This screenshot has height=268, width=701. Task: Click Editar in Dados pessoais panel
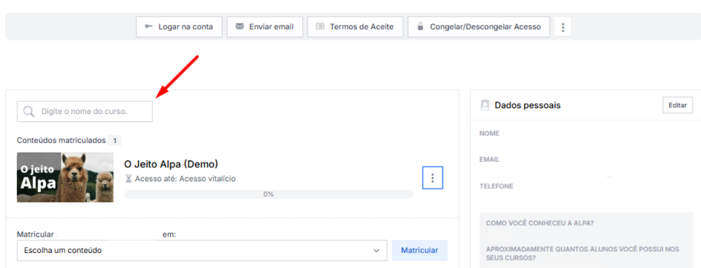(677, 105)
